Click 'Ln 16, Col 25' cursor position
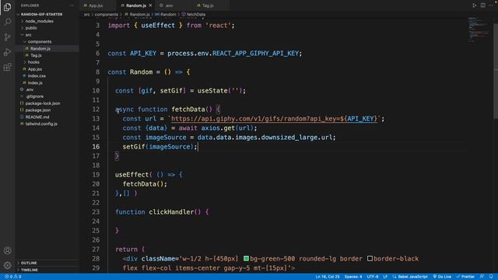Viewport: 498px width, 280px height. click(x=328, y=277)
